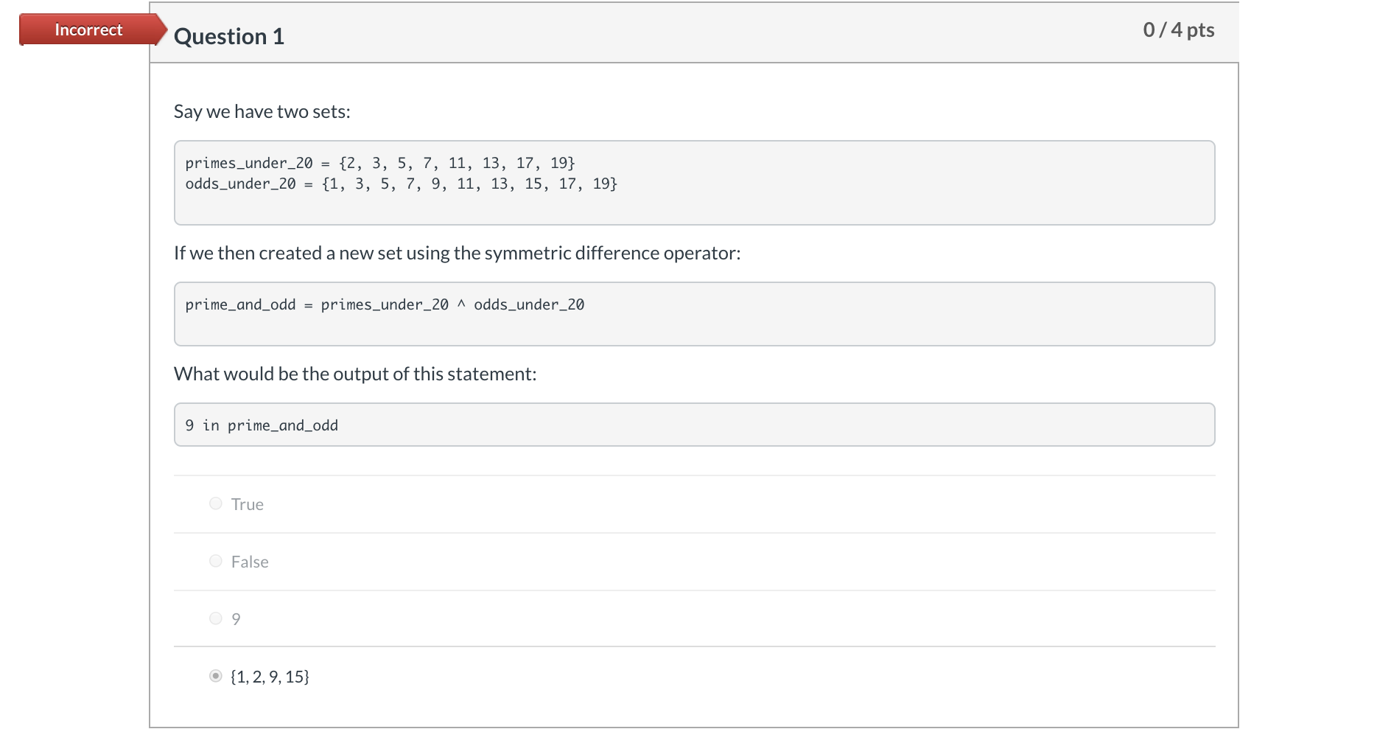1391x743 pixels.
Task: Click the Question 1 heading
Action: tap(229, 36)
